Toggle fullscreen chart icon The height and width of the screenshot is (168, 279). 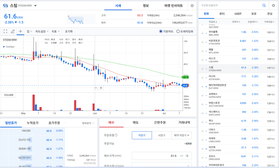click(x=5, y=31)
